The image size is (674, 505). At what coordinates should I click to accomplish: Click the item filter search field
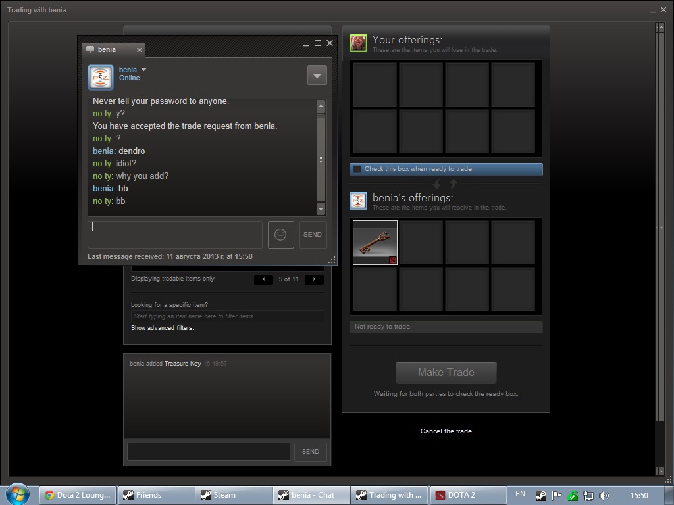click(x=227, y=316)
